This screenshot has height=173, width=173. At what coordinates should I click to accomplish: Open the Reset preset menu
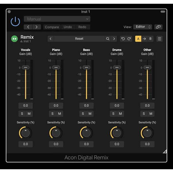[79, 39]
